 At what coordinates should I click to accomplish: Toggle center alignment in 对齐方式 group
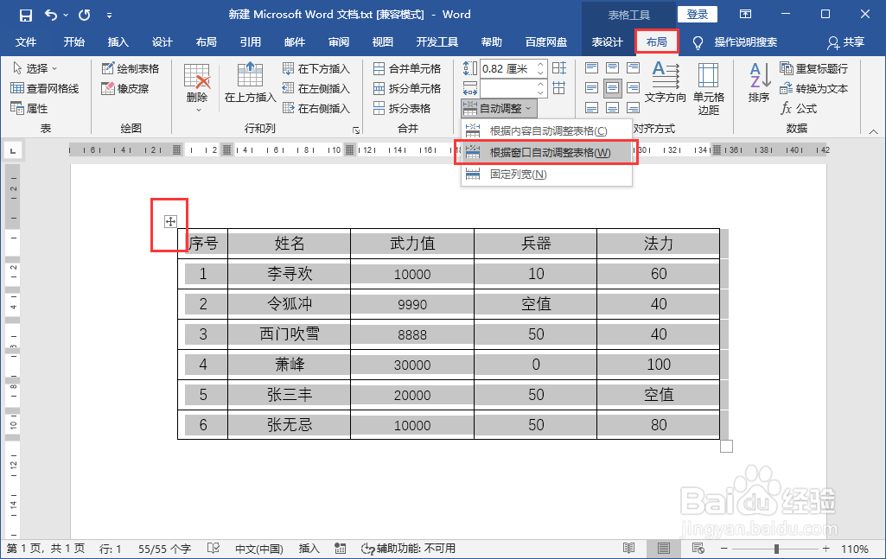coord(614,88)
